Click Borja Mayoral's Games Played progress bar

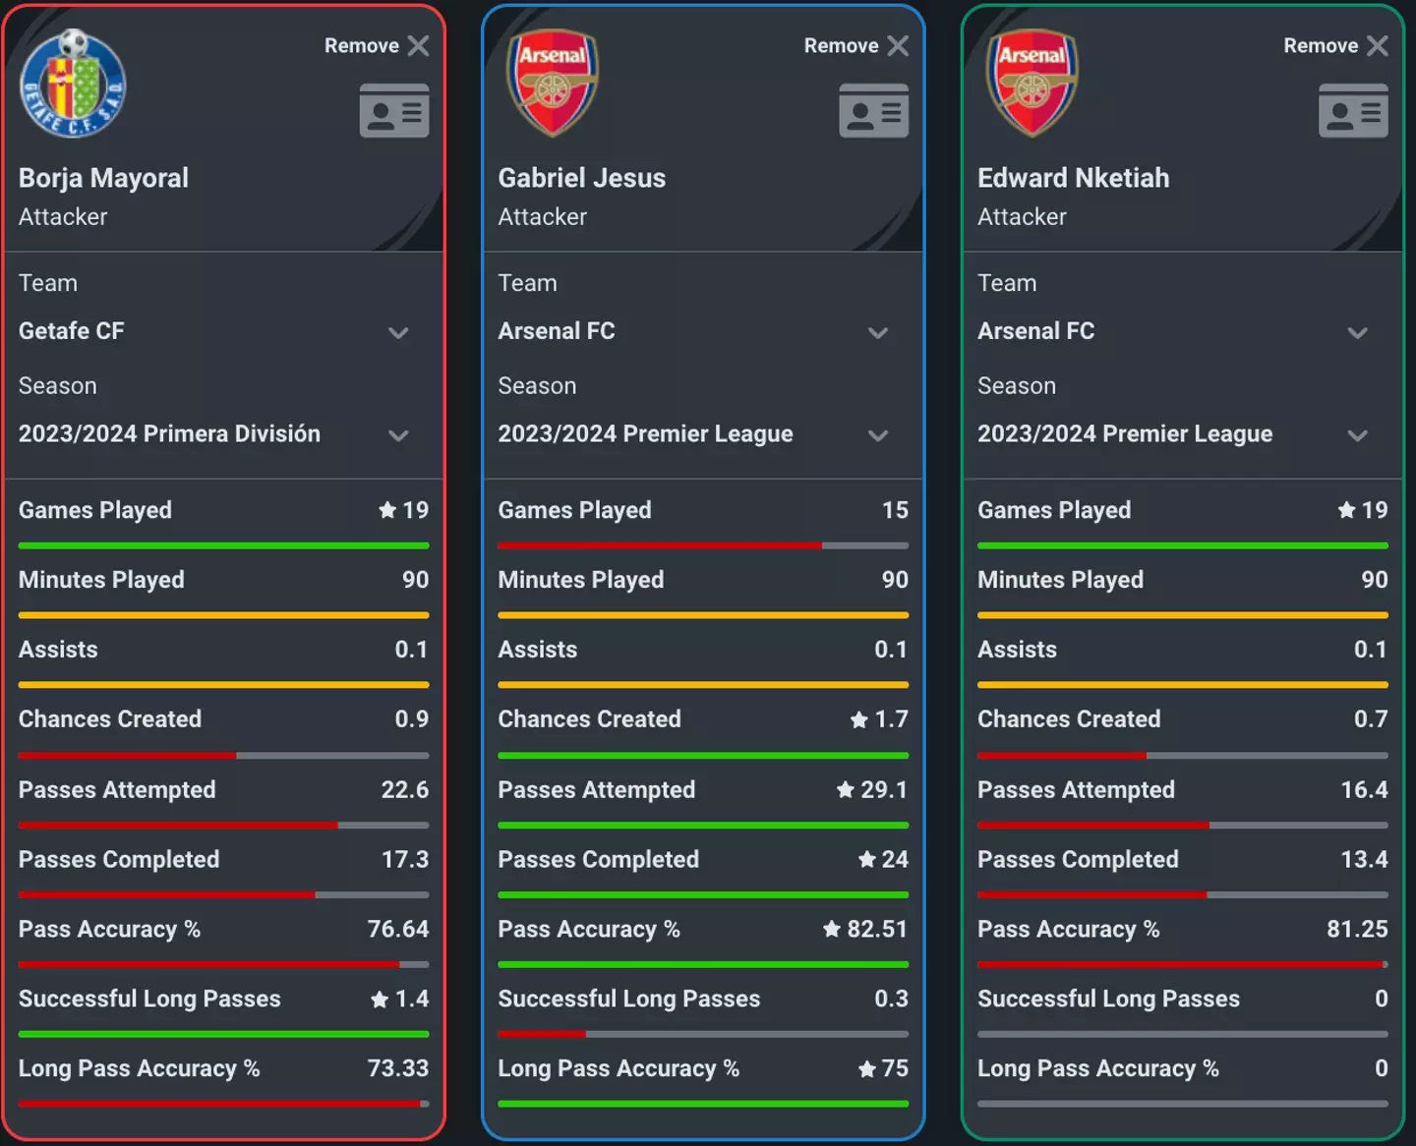pos(223,545)
